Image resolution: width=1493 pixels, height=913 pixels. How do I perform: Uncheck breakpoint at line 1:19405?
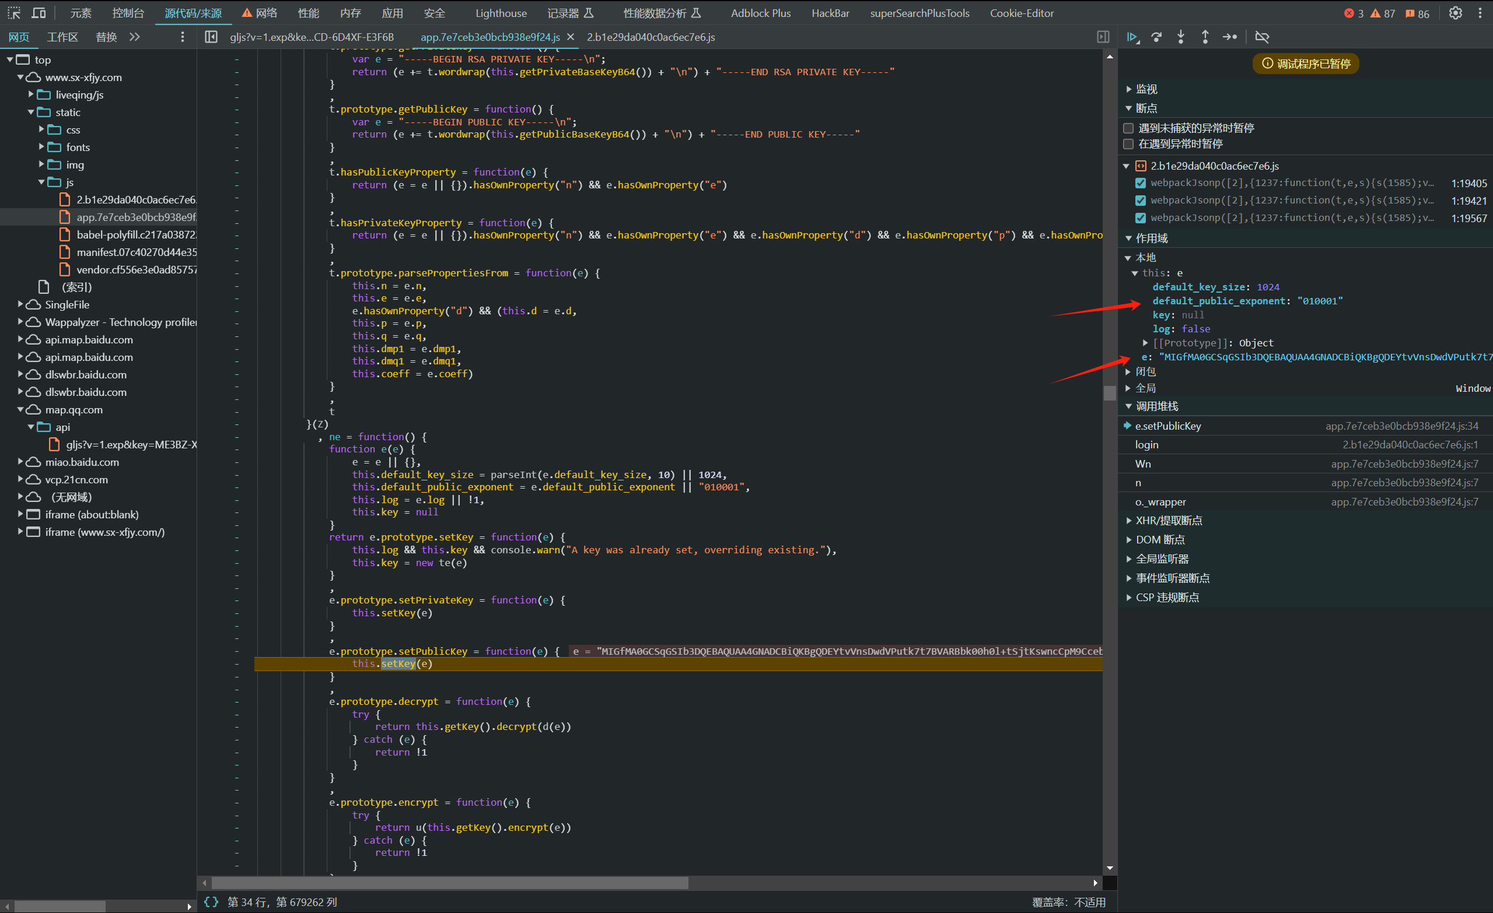pos(1141,183)
